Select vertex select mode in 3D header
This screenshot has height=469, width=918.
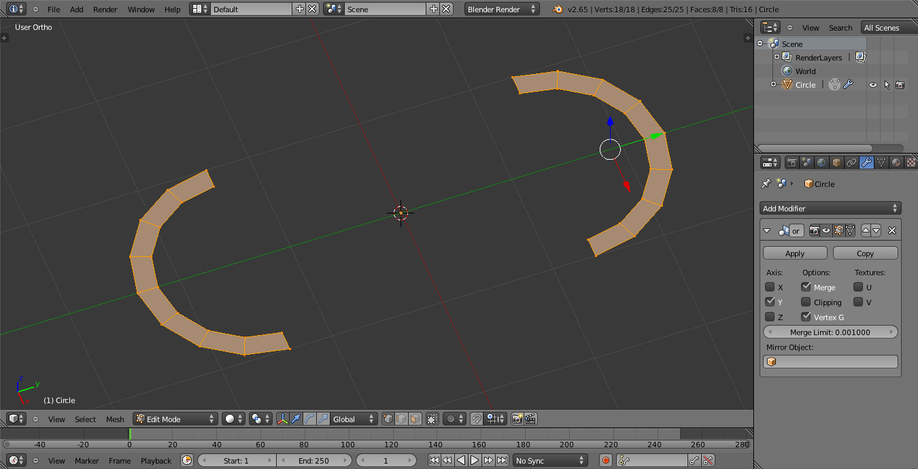388,419
